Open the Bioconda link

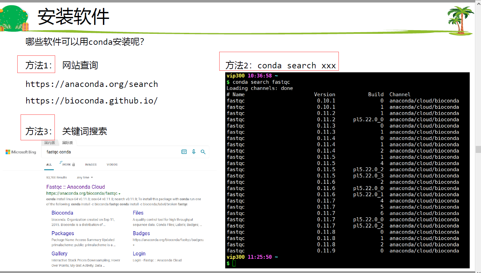point(62,213)
